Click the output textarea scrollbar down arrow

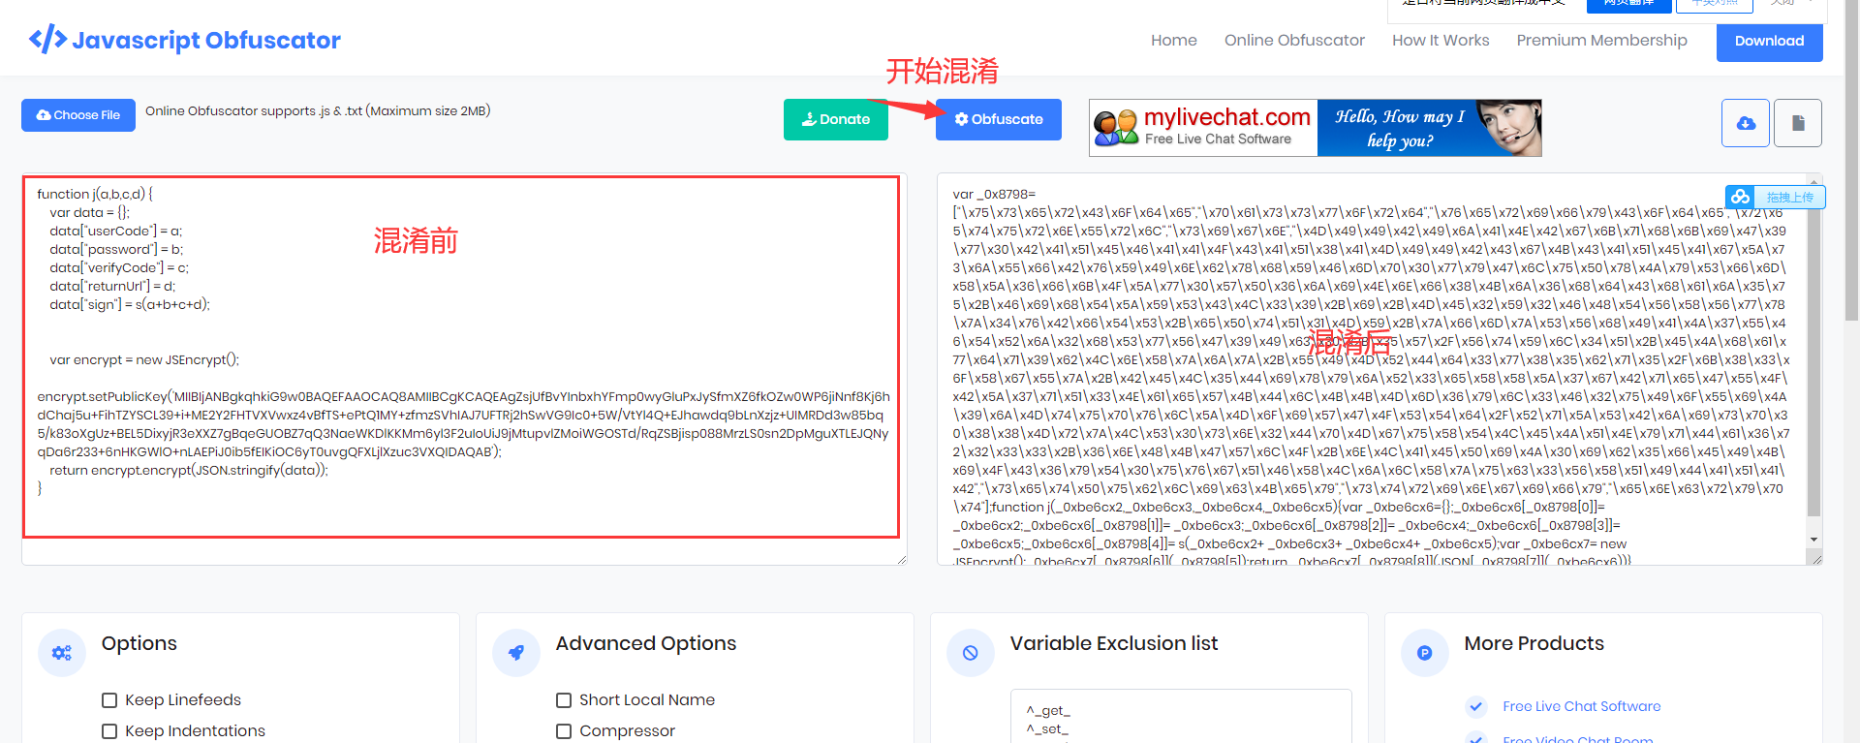pyautogui.click(x=1813, y=540)
